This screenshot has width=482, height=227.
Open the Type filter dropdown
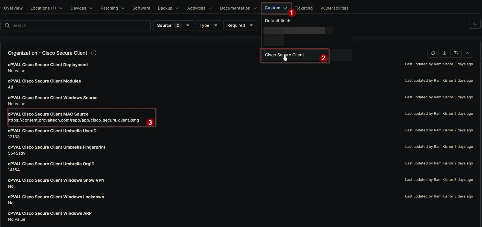208,25
